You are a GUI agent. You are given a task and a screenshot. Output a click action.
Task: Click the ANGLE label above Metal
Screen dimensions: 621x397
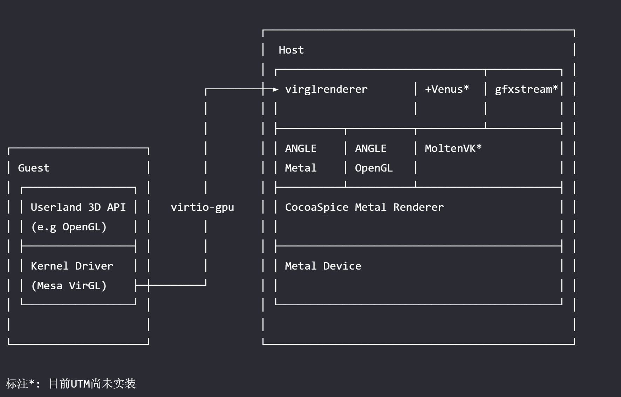[301, 148]
